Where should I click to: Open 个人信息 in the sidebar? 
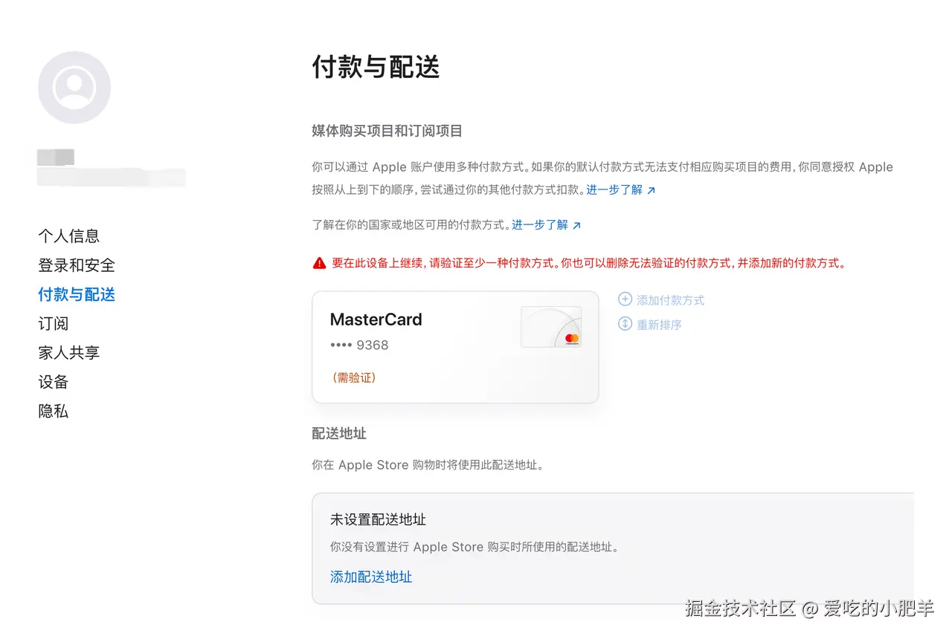tap(69, 236)
